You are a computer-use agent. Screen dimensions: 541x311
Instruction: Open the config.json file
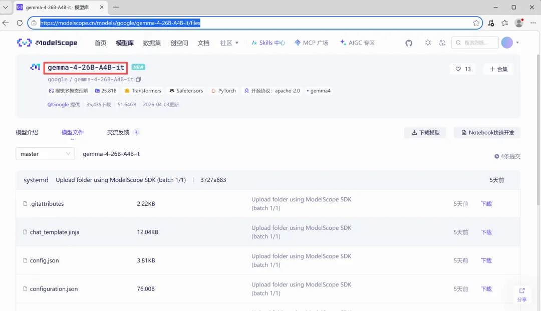coord(44,260)
